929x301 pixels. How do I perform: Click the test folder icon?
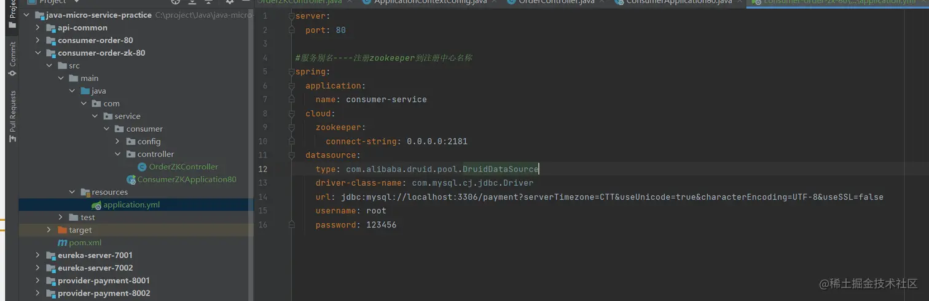[x=73, y=217]
